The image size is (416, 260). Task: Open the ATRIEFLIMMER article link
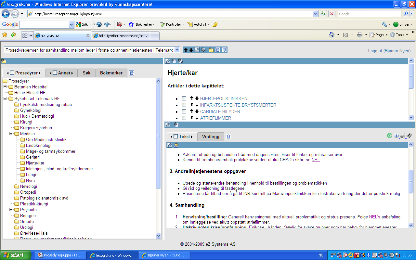point(216,118)
